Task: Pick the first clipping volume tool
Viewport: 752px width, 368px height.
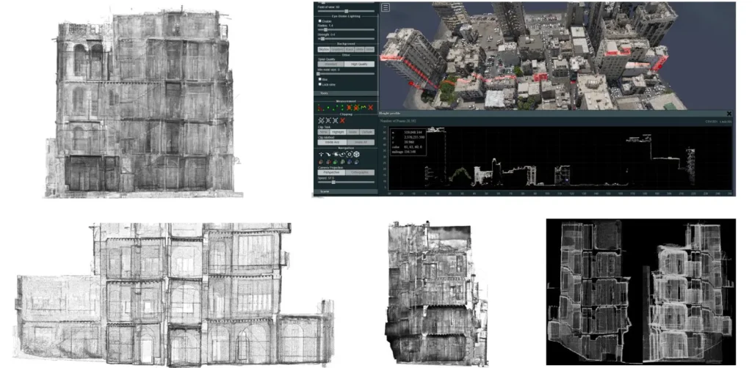Action: point(321,120)
